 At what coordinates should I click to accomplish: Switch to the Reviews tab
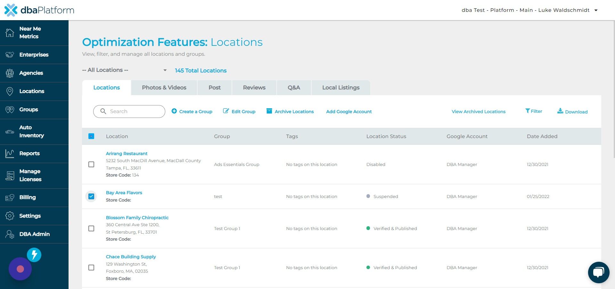(254, 87)
